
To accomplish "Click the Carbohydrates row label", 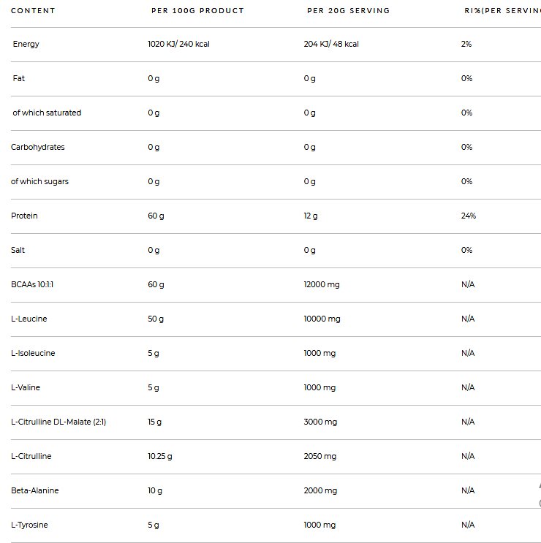I will pos(38,147).
